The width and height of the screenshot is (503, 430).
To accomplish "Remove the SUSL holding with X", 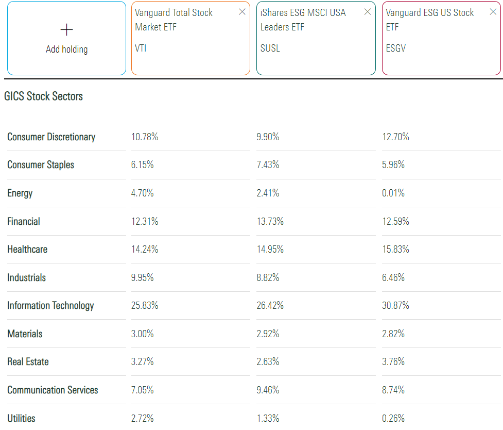I will (x=368, y=12).
